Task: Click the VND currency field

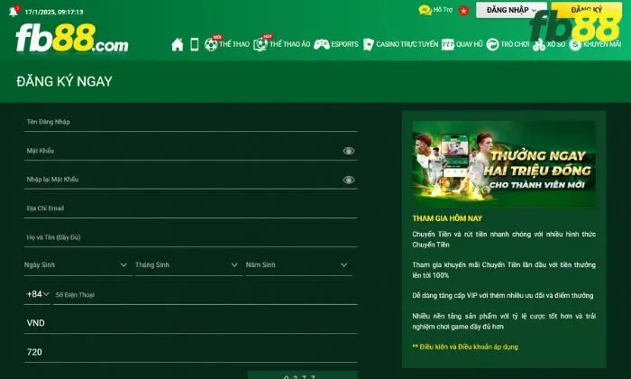Action: pos(190,323)
